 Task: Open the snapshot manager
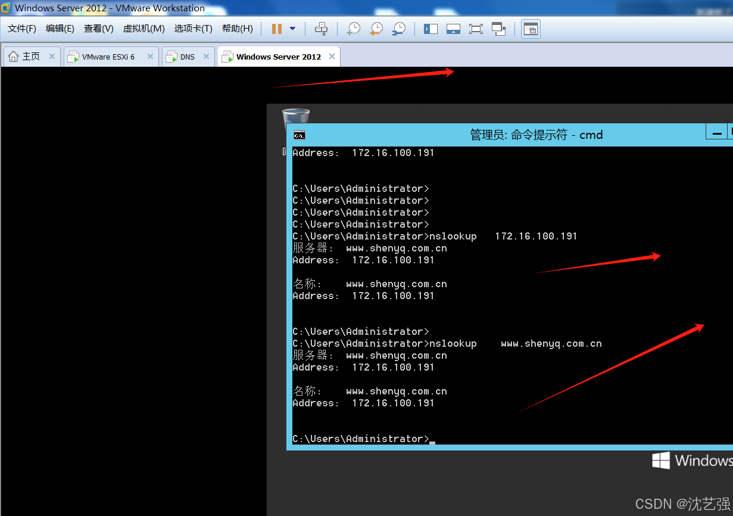pyautogui.click(x=399, y=29)
